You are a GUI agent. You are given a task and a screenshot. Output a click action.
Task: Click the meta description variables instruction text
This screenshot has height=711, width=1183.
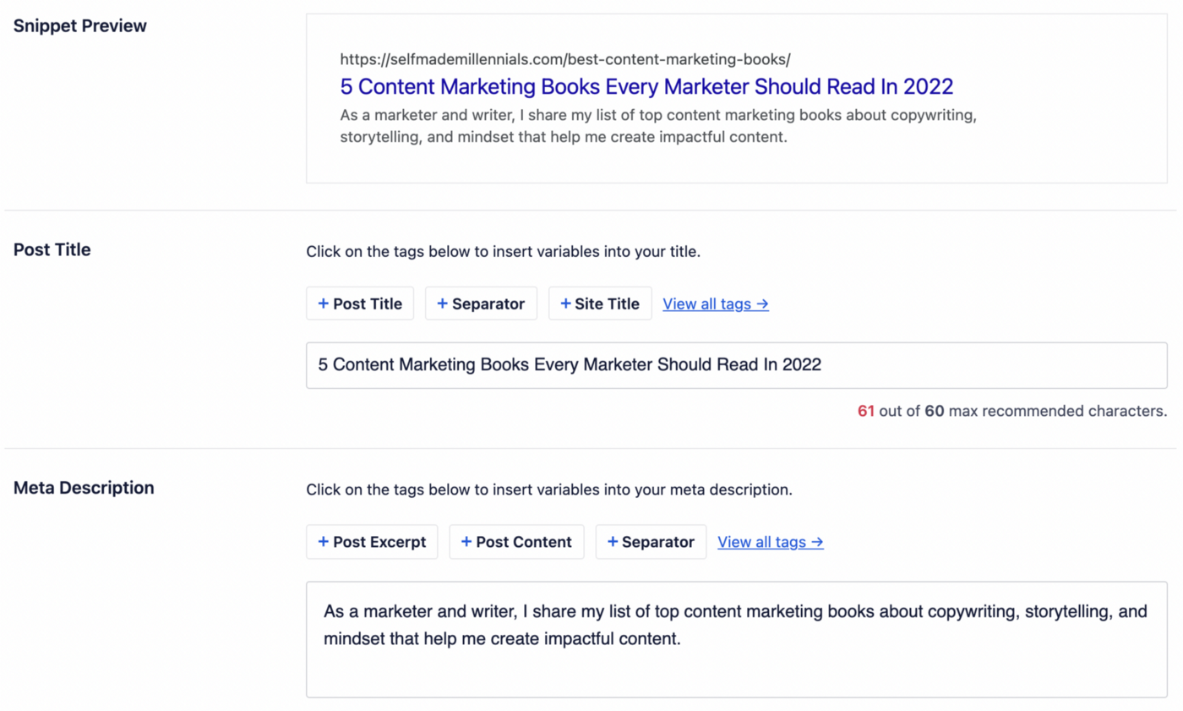549,489
